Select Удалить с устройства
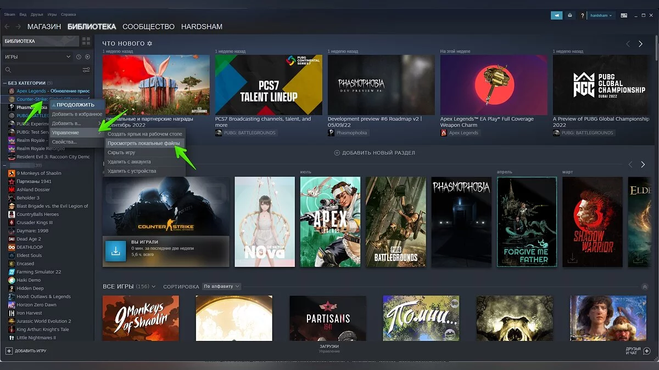The height and width of the screenshot is (370, 659). pyautogui.click(x=145, y=171)
